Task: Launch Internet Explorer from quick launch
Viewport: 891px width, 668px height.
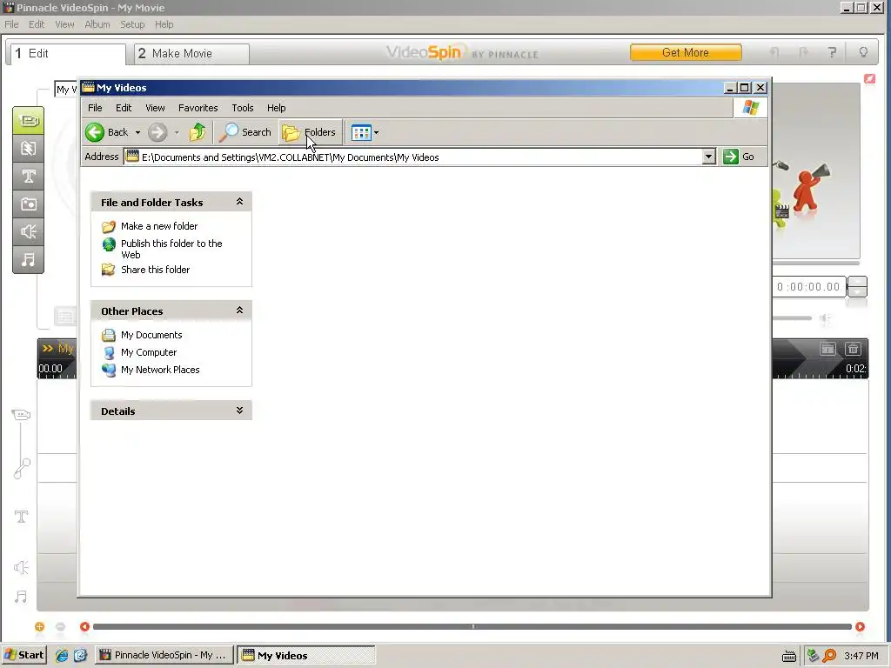Action: pos(62,655)
